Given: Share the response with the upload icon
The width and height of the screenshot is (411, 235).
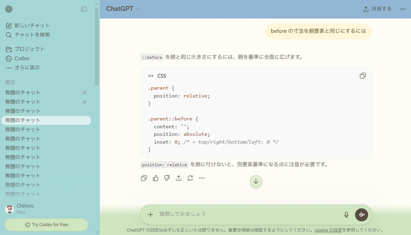Looking at the screenshot, I should click(x=178, y=178).
